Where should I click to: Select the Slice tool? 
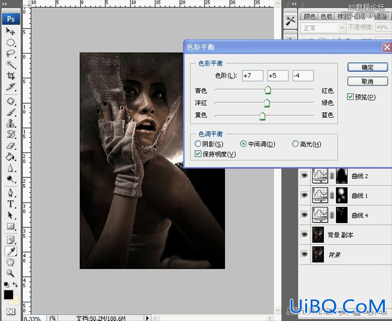10,86
